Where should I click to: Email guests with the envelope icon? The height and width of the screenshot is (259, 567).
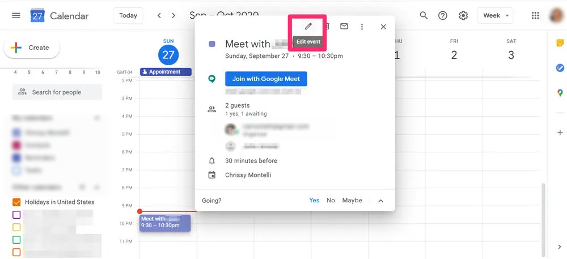point(344,27)
